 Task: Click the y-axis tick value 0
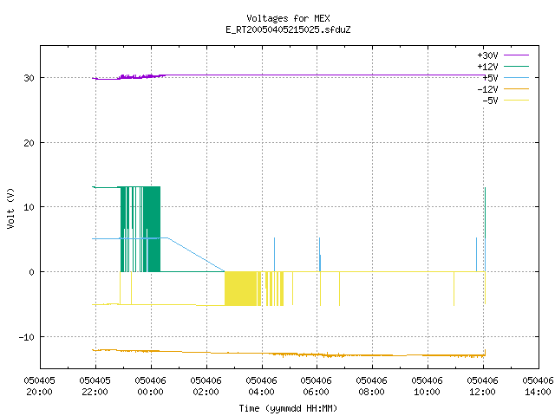(x=31, y=272)
